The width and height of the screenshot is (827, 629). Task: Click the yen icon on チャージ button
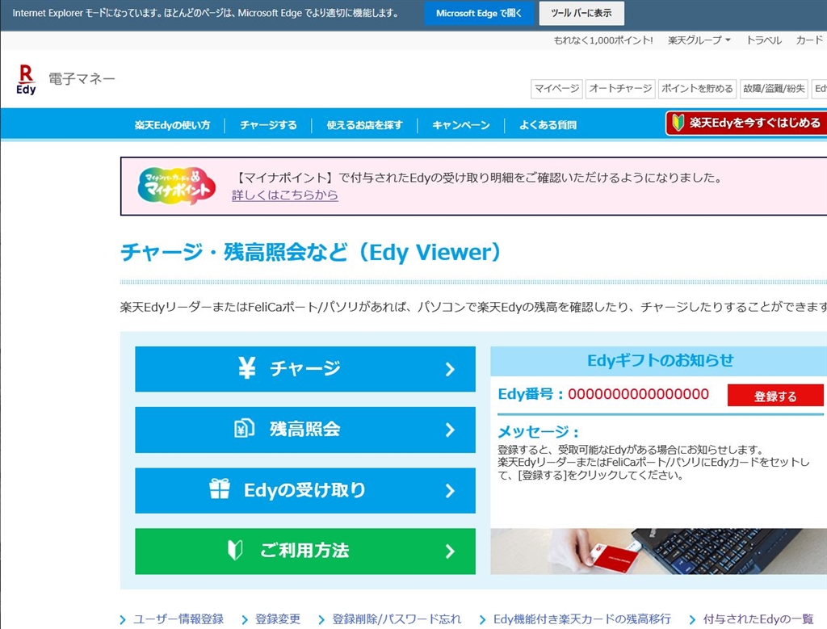point(246,368)
